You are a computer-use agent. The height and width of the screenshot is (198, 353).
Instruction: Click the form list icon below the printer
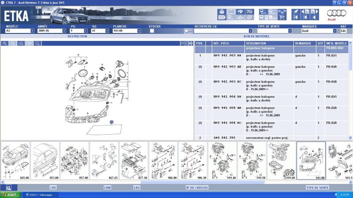(222, 18)
